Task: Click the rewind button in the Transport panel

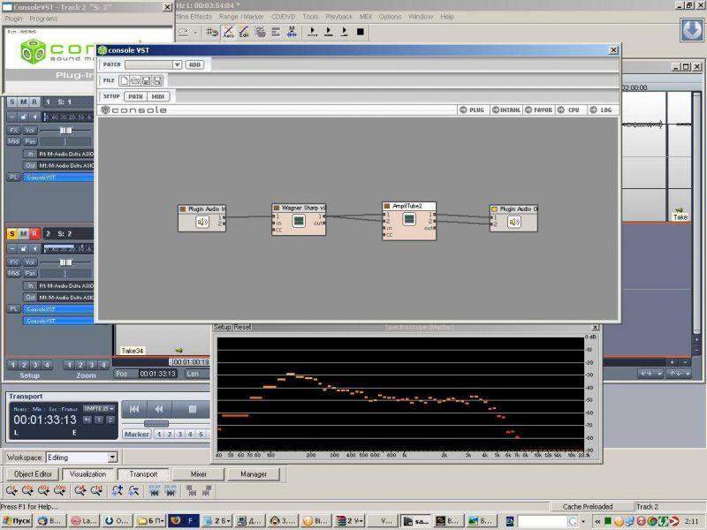Action: tap(159, 409)
